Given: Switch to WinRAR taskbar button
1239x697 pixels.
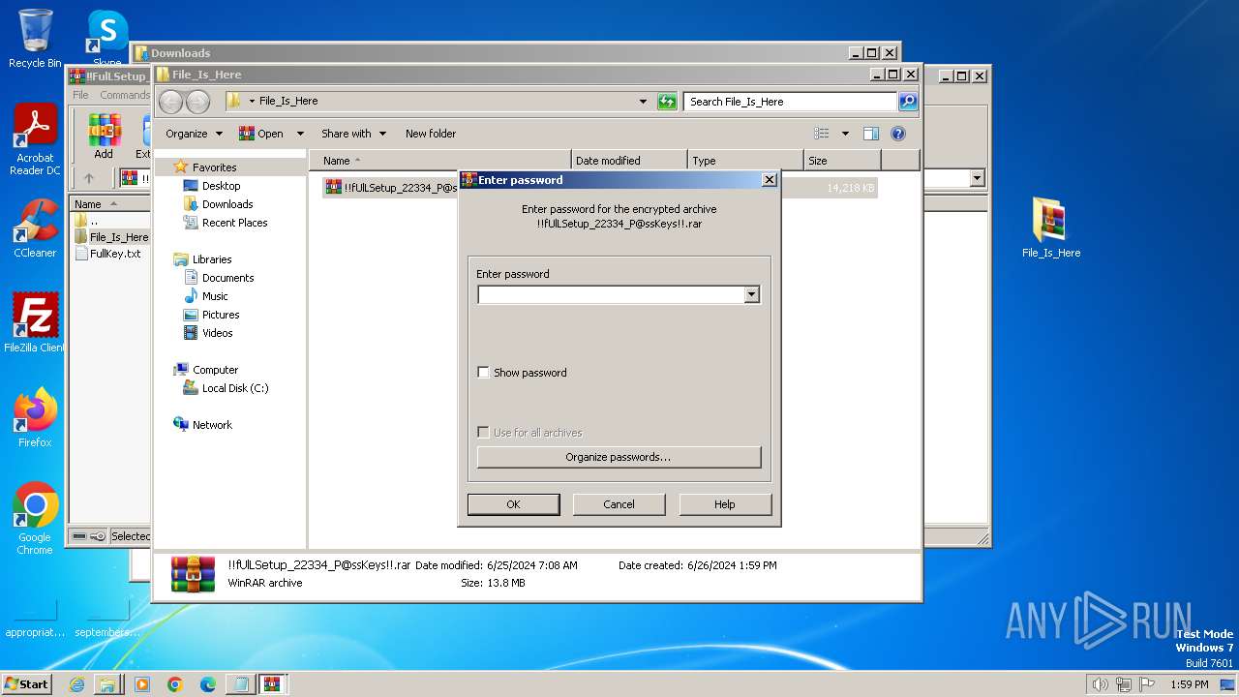Looking at the screenshot, I should click(272, 684).
